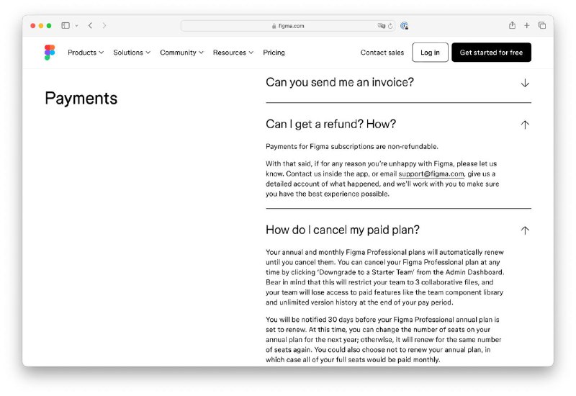The height and width of the screenshot is (396, 576).
Task: Minimize the window with yellow button
Action: (x=41, y=26)
